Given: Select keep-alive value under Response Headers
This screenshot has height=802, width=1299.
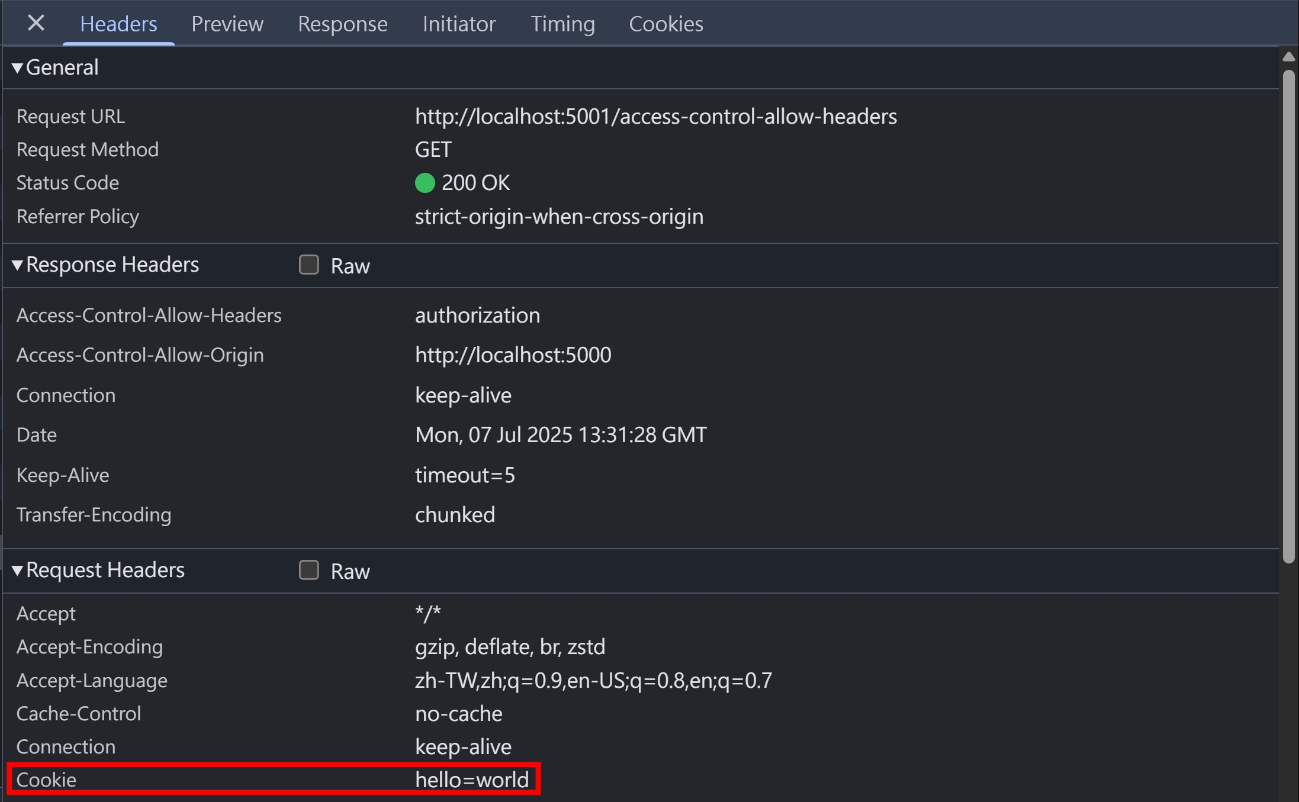Looking at the screenshot, I should click(463, 395).
